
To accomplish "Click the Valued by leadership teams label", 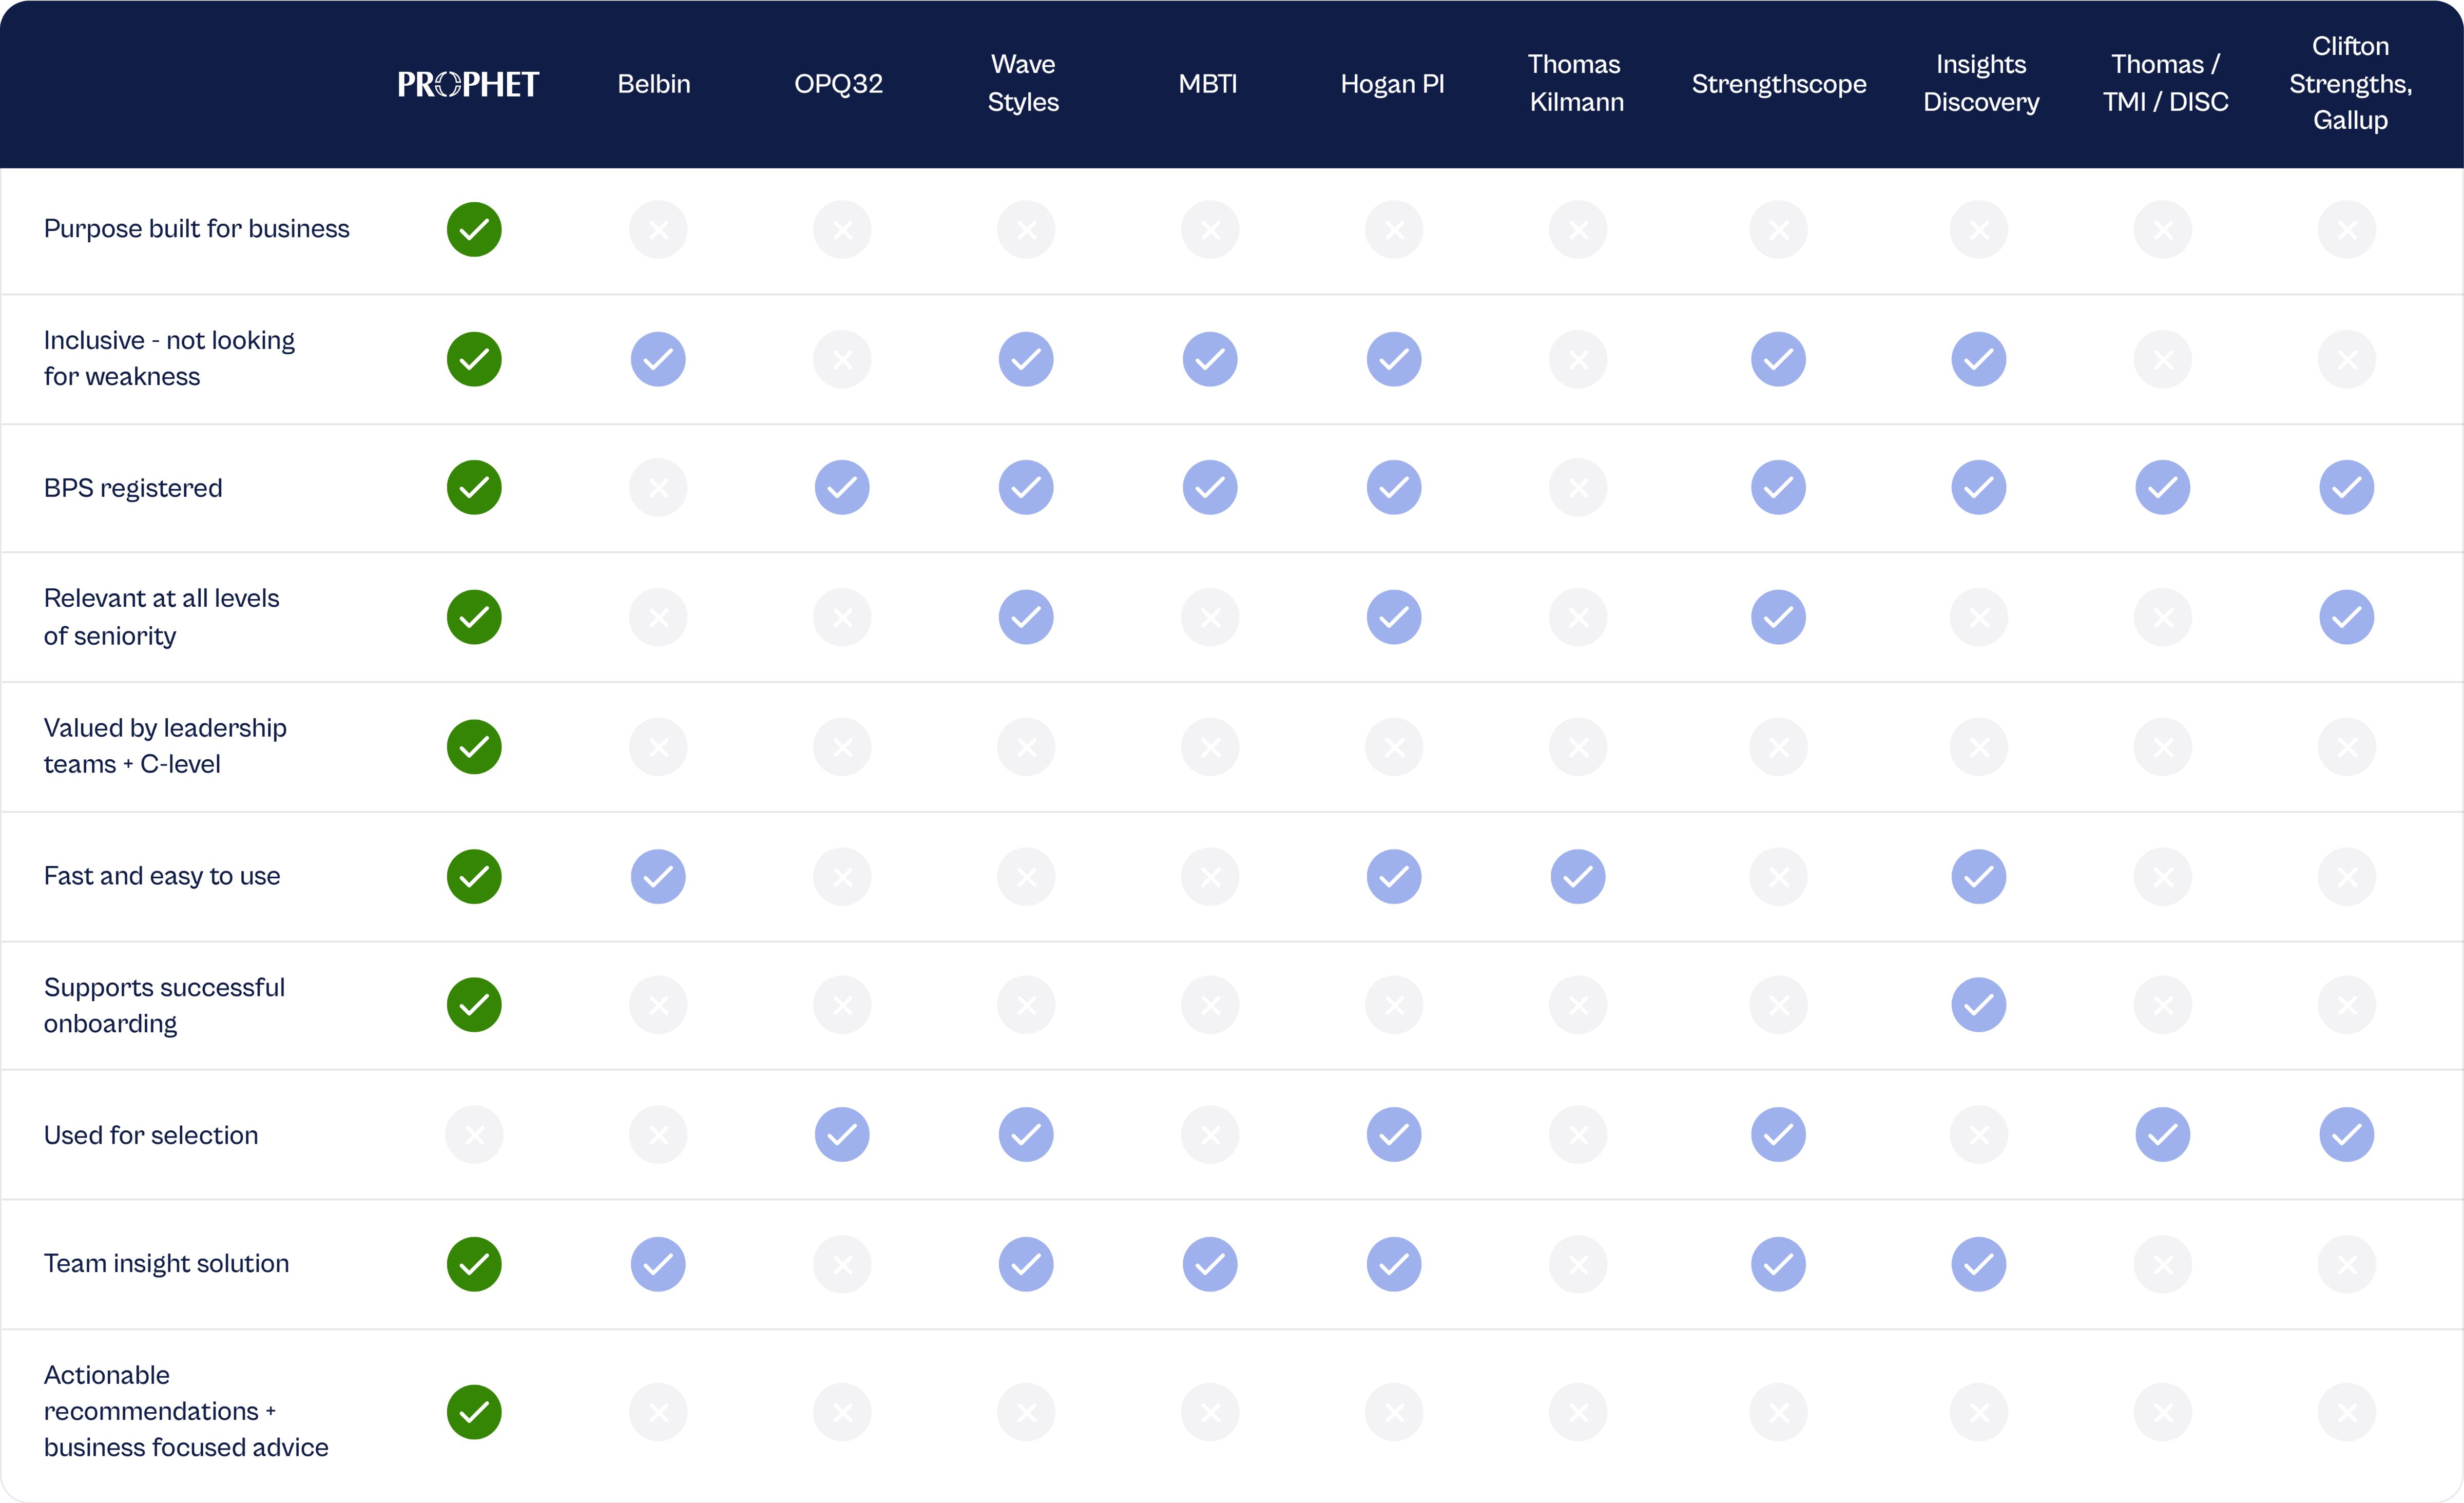I will pos(165,746).
